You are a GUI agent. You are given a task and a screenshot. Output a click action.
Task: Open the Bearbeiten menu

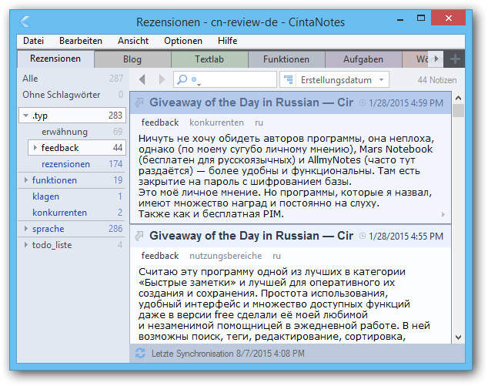pos(81,41)
